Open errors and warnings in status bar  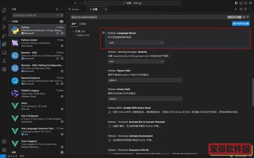tap(12, 156)
